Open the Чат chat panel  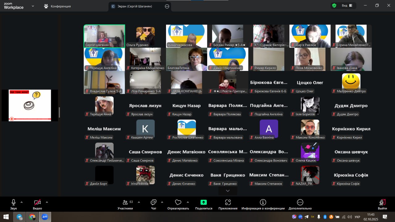coord(153,203)
